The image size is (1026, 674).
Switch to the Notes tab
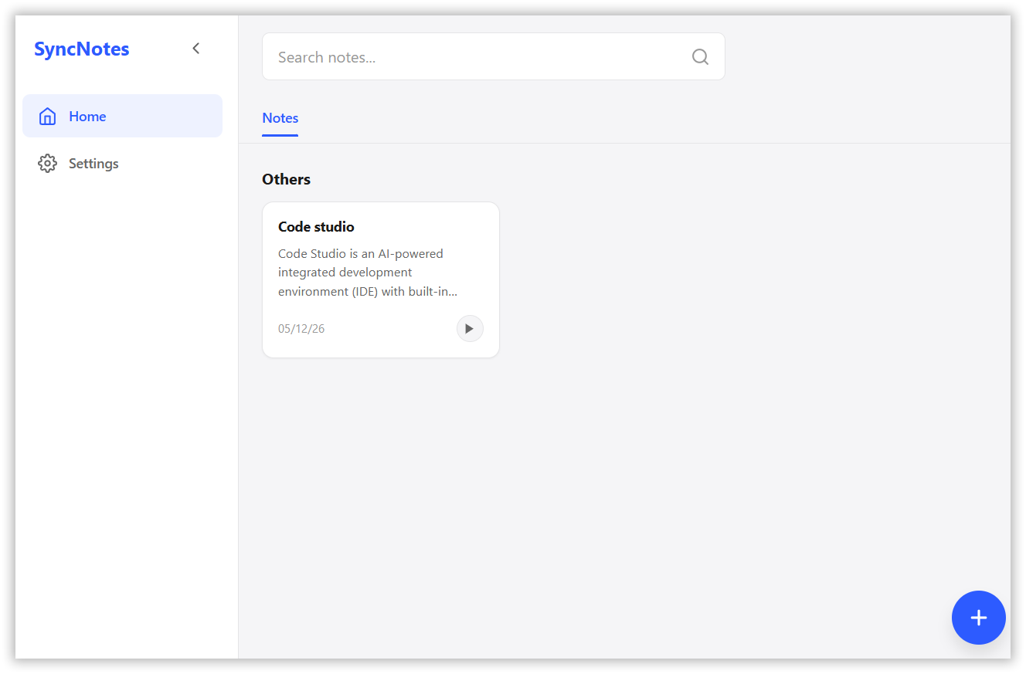(280, 118)
